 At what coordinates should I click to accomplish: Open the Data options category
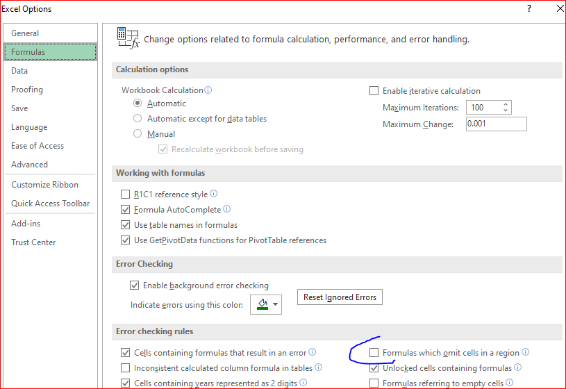point(51,71)
